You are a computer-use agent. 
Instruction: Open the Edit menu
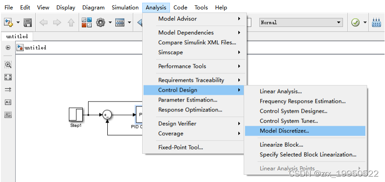point(25,8)
